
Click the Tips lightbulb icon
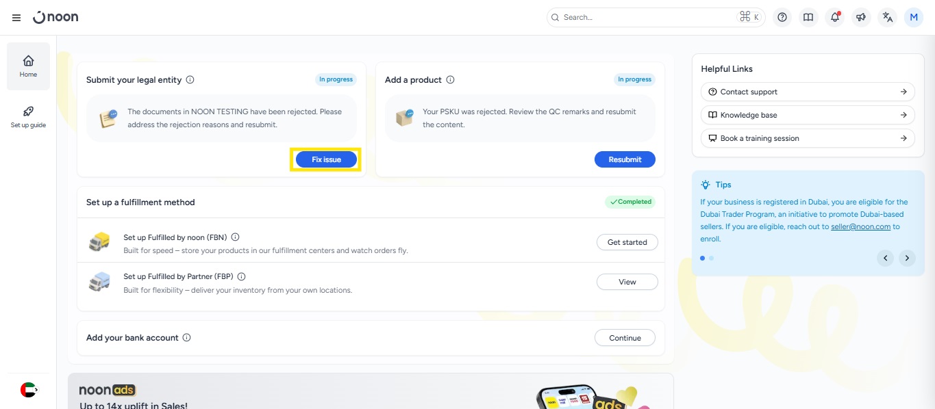706,185
